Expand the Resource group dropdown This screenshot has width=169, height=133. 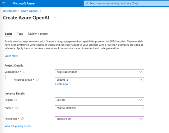pyautogui.click(x=99, y=80)
